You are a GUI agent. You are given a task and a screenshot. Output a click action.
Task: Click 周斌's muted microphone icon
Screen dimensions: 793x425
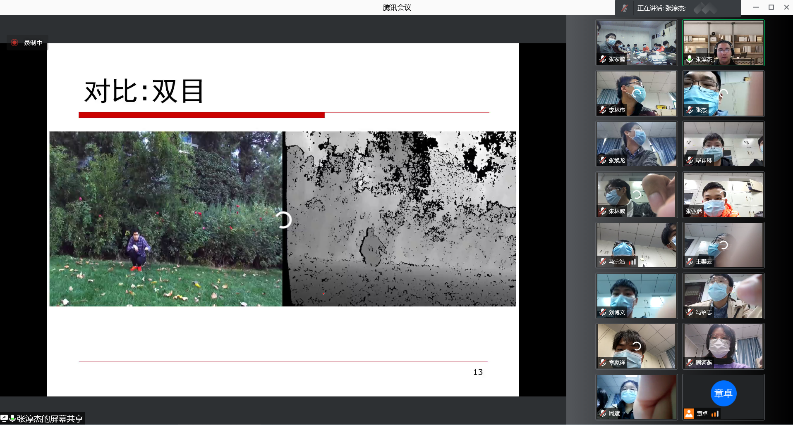pyautogui.click(x=603, y=413)
